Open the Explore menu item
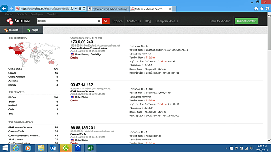This screenshot has height=152, width=271. pos(118,21)
